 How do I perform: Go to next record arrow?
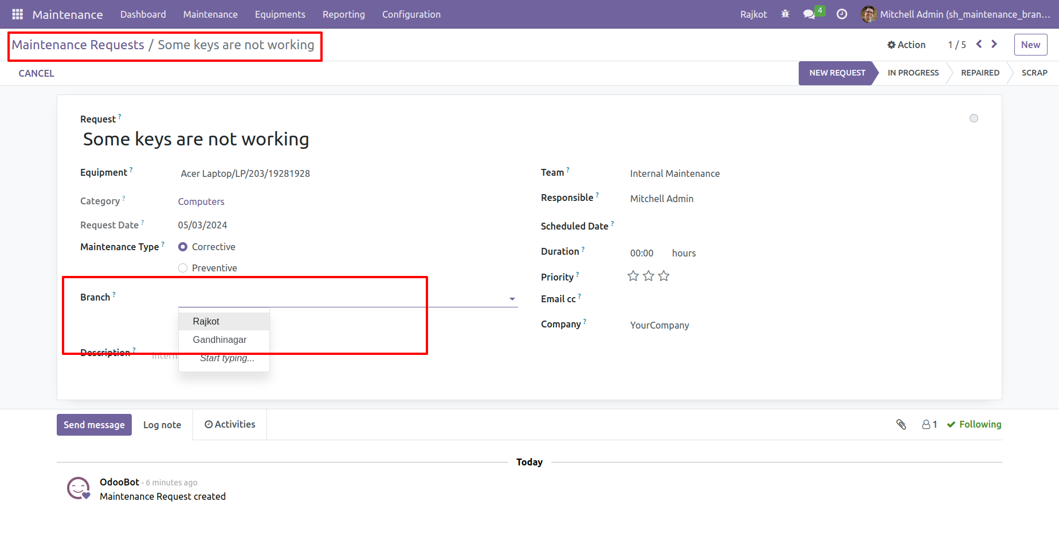click(994, 44)
